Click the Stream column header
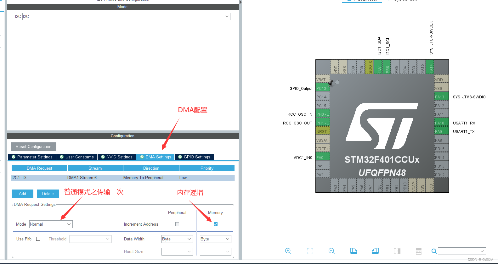 pos(95,168)
